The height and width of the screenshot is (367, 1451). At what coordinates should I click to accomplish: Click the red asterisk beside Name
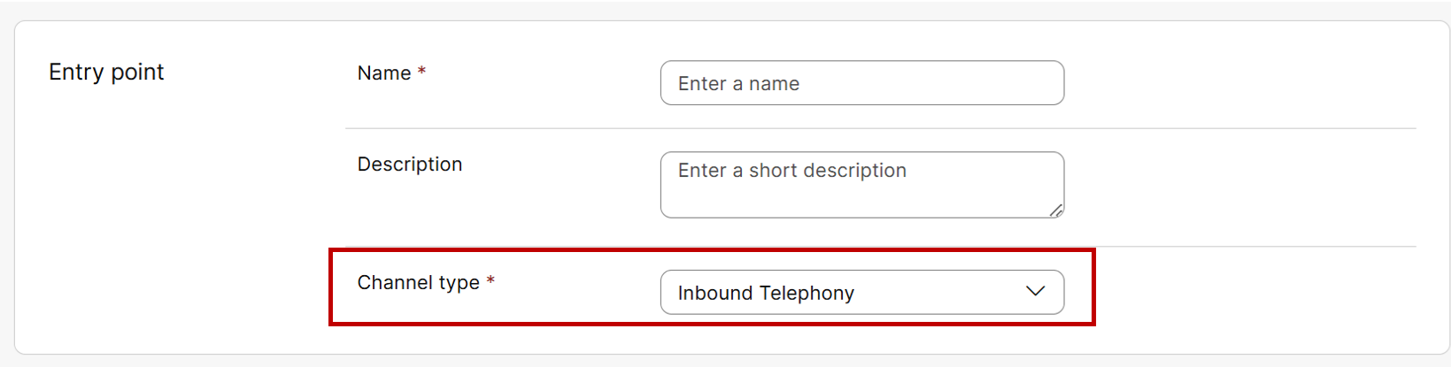click(x=422, y=72)
